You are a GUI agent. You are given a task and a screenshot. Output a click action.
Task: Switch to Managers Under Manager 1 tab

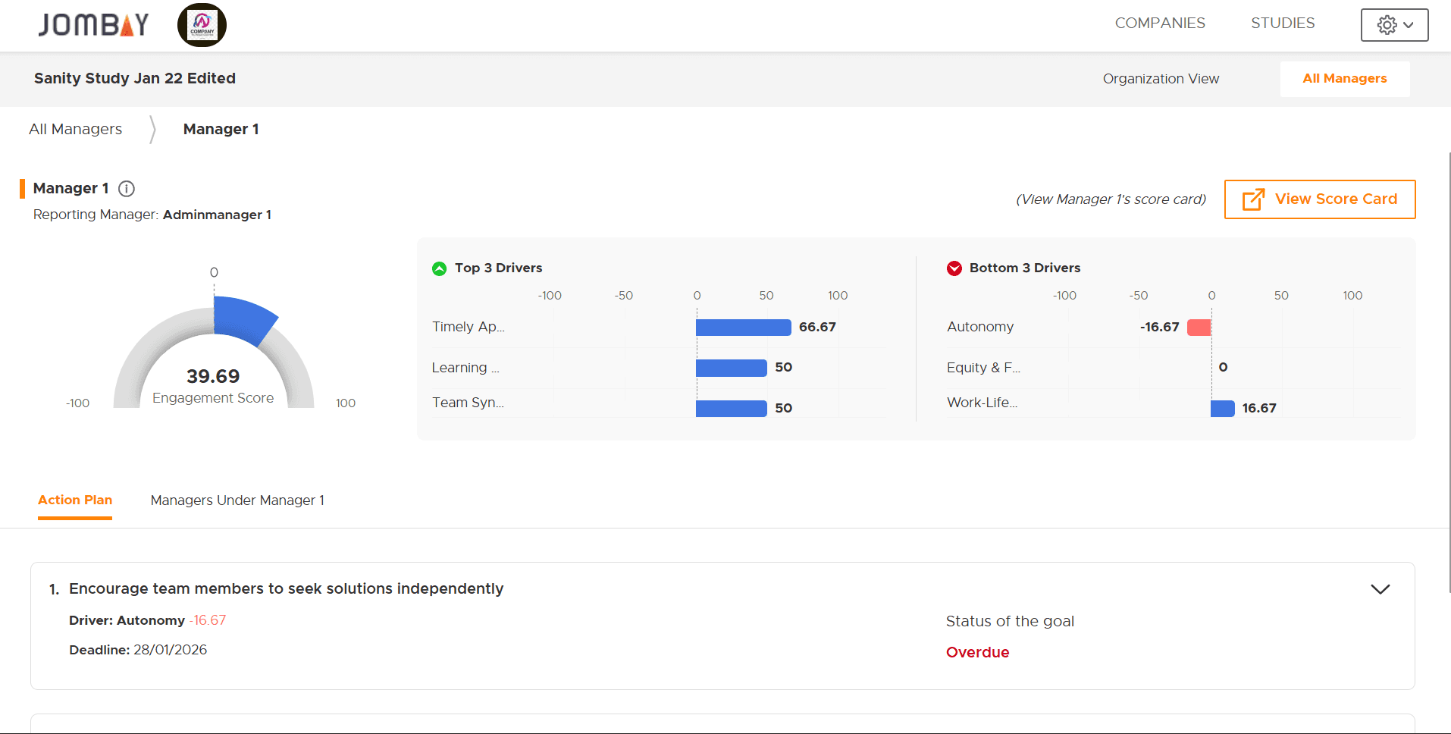pyautogui.click(x=237, y=500)
